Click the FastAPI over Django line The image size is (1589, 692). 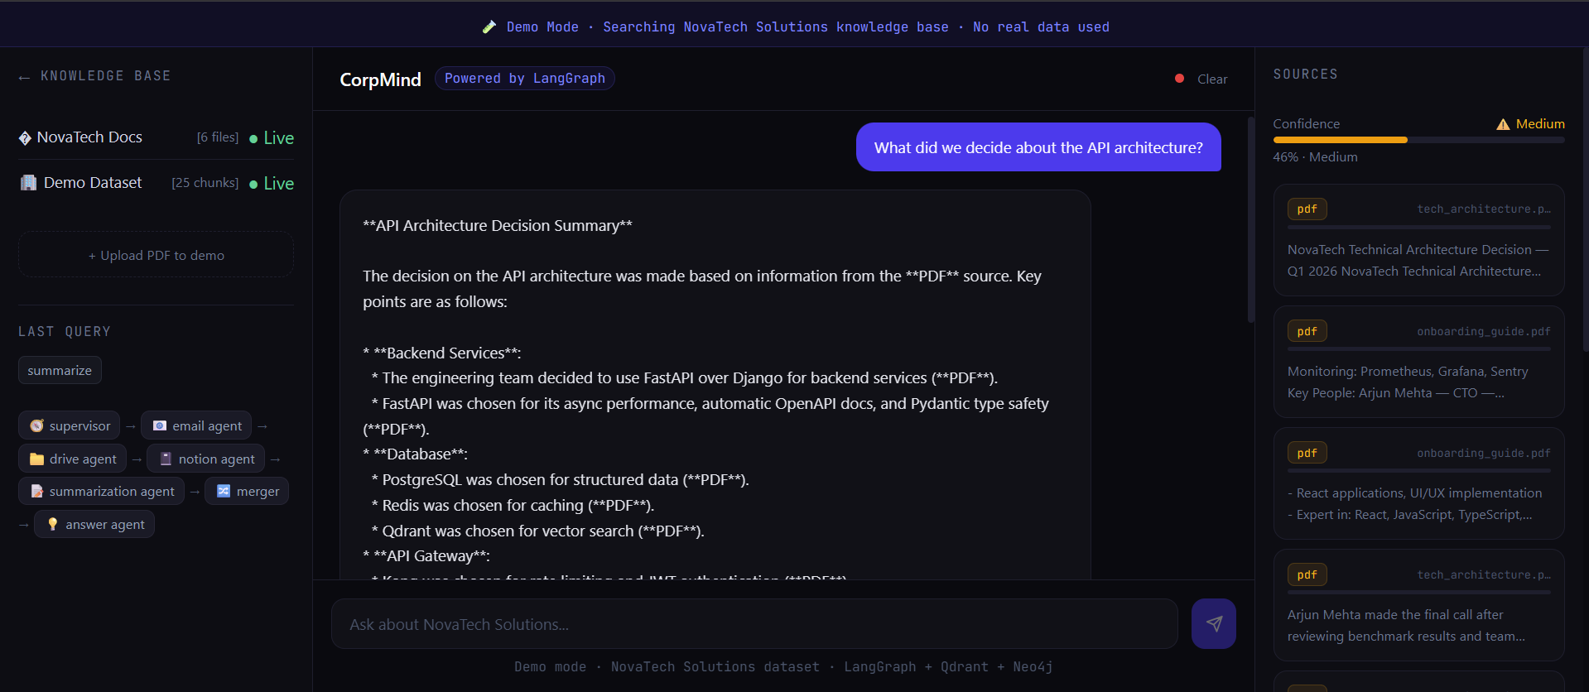[685, 378]
